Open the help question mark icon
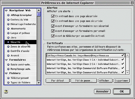 pos(6,92)
